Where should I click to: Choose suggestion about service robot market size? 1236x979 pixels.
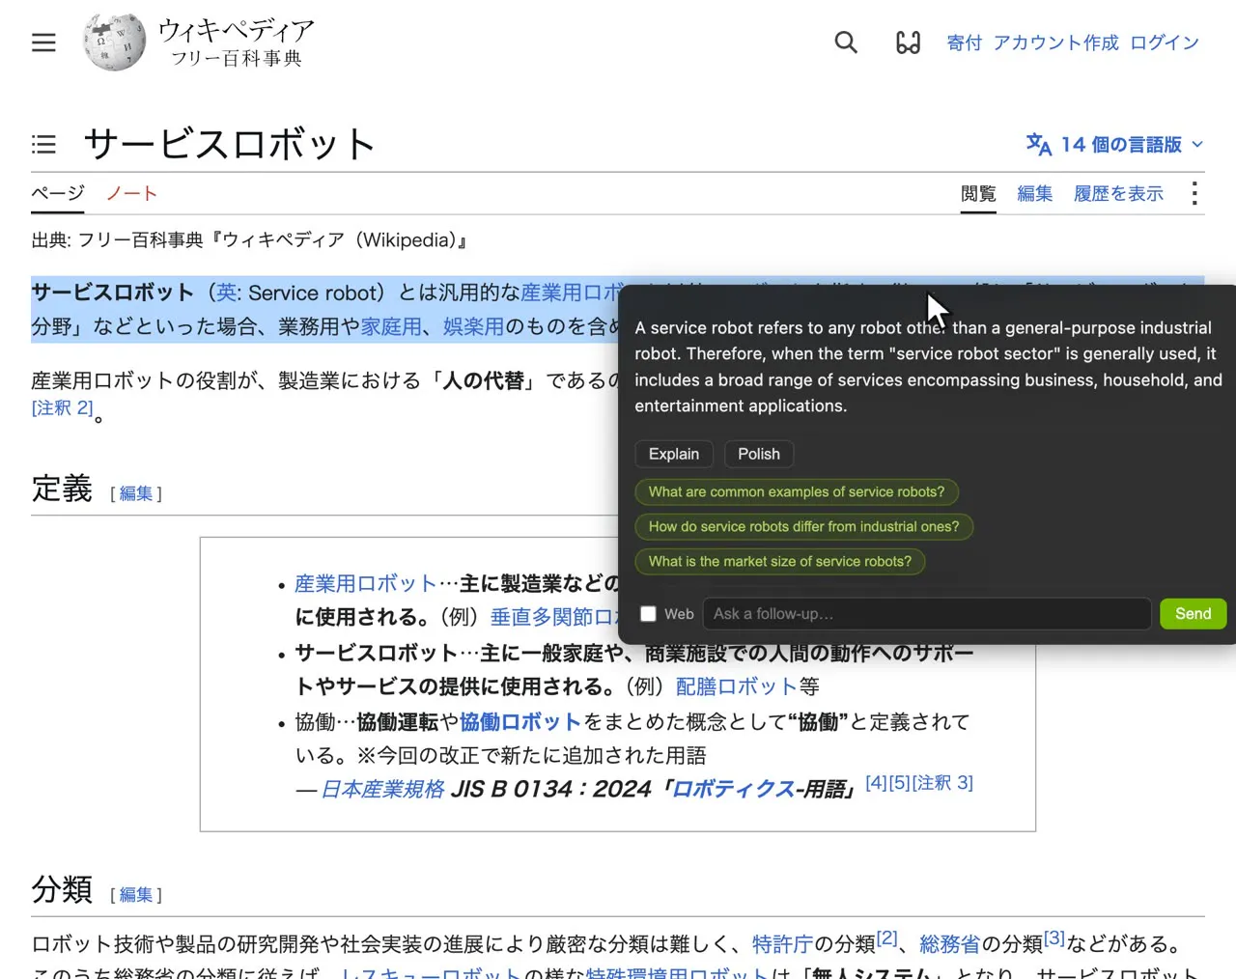(780, 561)
